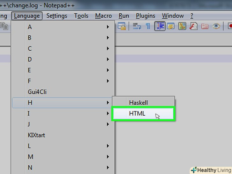Open the Function list icon

point(193,26)
